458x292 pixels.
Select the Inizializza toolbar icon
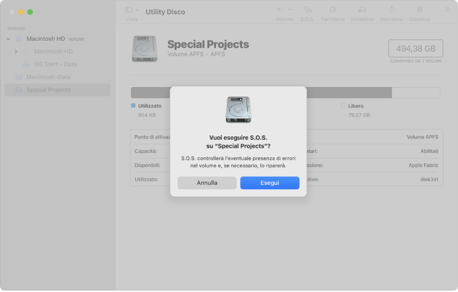pyautogui.click(x=362, y=10)
